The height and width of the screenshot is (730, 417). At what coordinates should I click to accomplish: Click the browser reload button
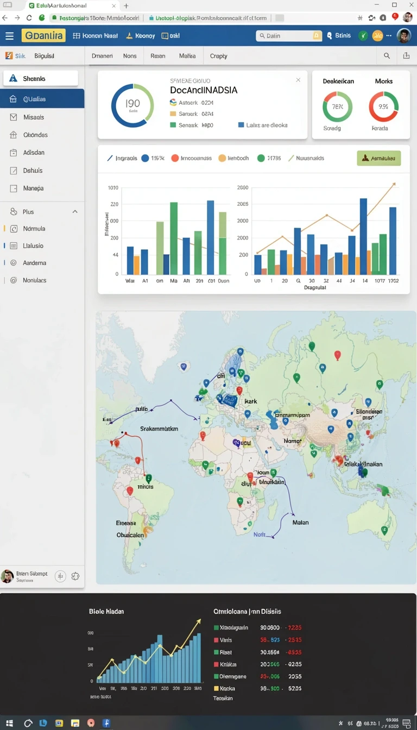point(29,18)
